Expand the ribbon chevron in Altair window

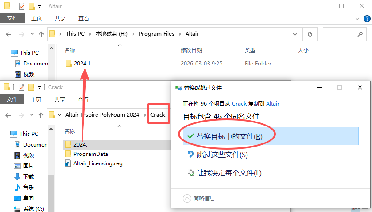tap(357, 19)
